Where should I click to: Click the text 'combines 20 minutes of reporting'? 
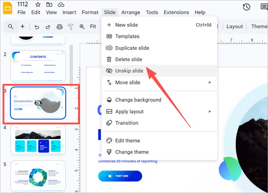[x=127, y=161]
